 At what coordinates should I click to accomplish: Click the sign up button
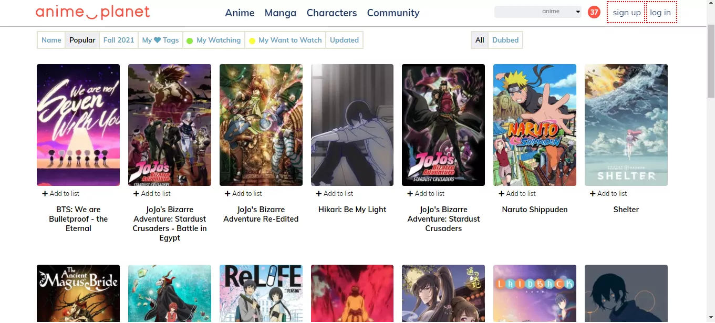click(627, 13)
